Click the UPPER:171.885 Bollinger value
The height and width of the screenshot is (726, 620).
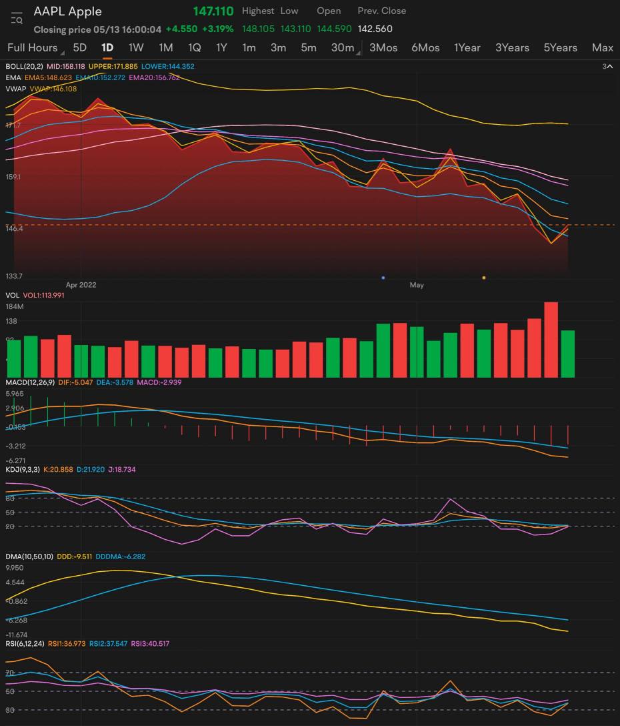pyautogui.click(x=113, y=66)
